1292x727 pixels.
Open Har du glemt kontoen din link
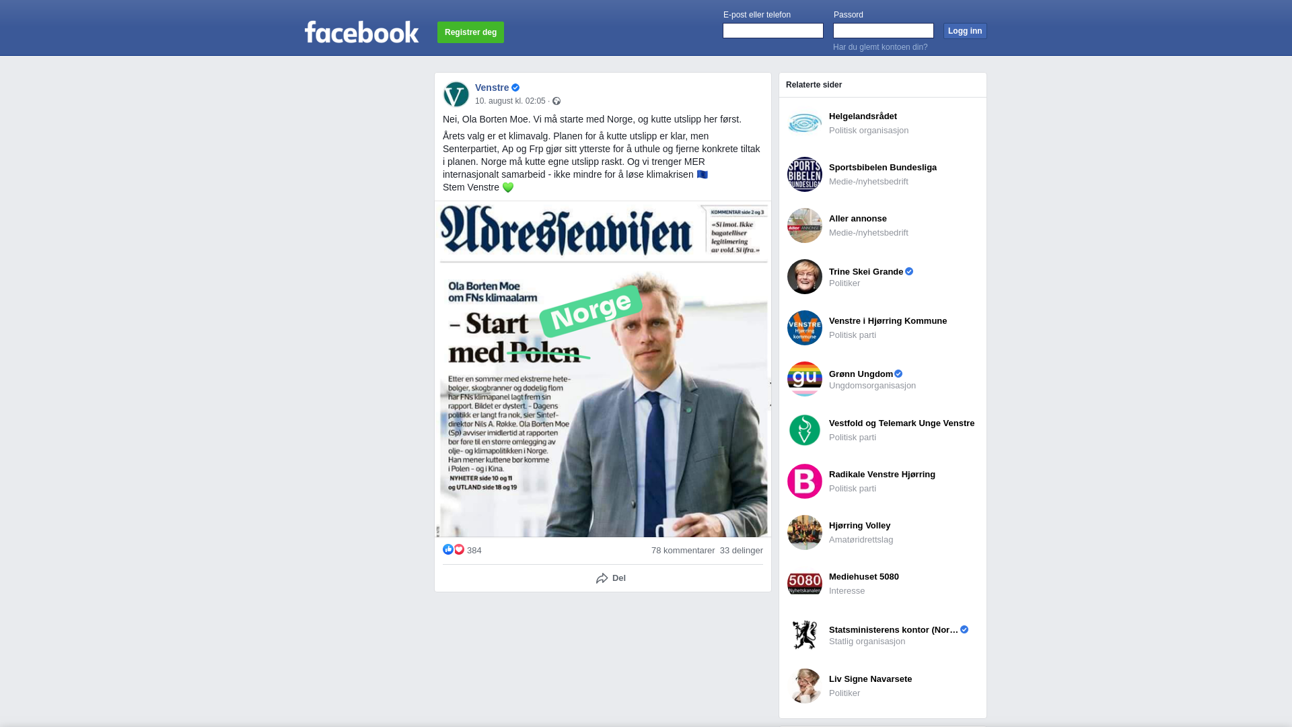[x=880, y=47]
